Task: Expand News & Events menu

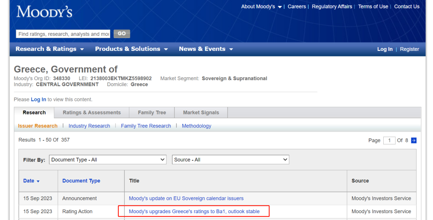Action: tap(206, 49)
